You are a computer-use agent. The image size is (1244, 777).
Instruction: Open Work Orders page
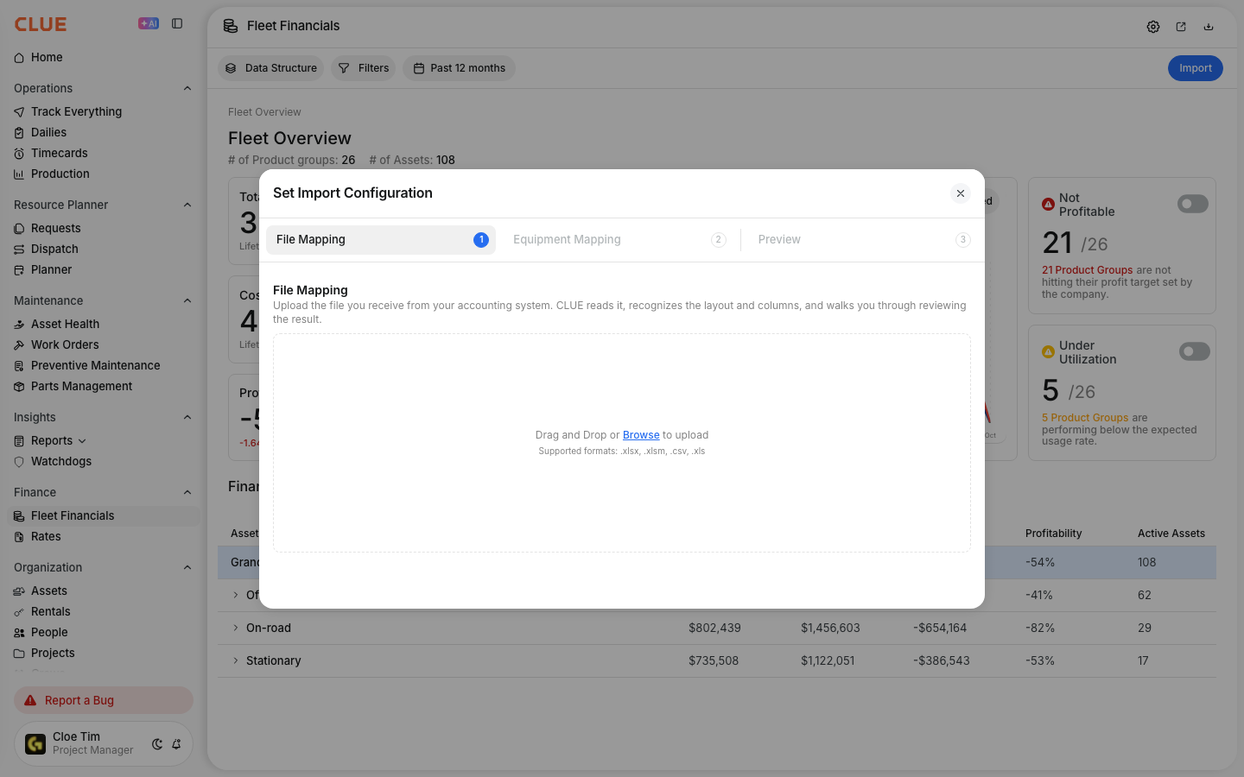coord(65,344)
